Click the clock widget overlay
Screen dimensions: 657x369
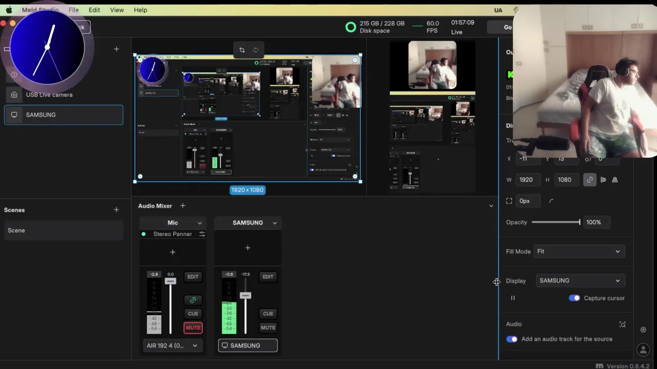coord(47,47)
